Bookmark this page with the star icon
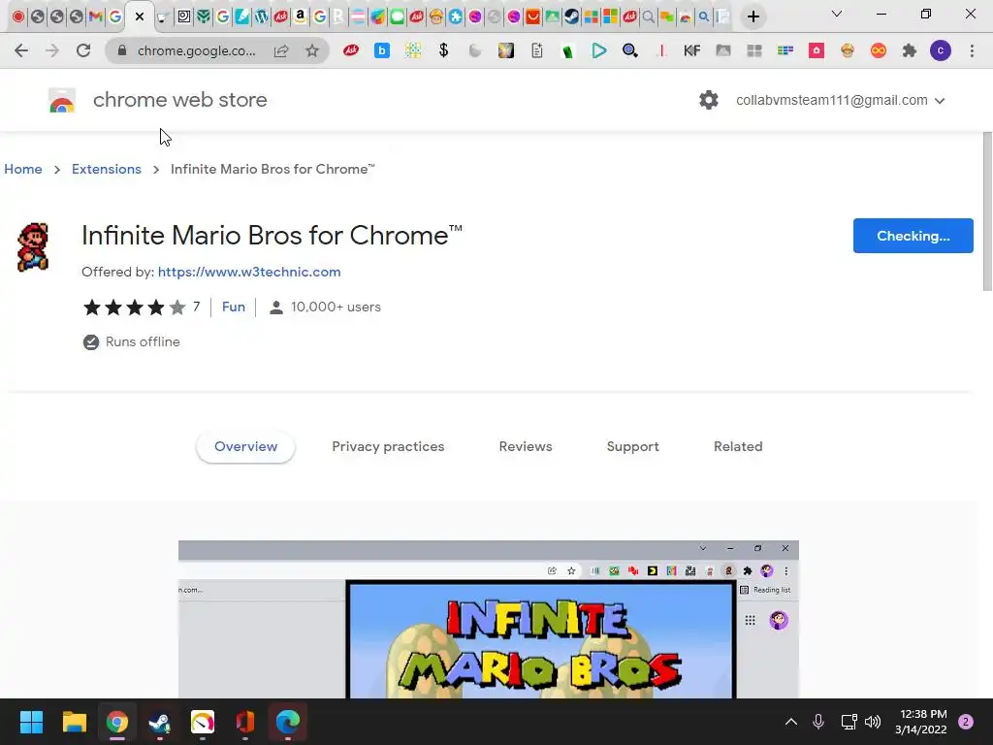The height and width of the screenshot is (745, 993). [311, 50]
